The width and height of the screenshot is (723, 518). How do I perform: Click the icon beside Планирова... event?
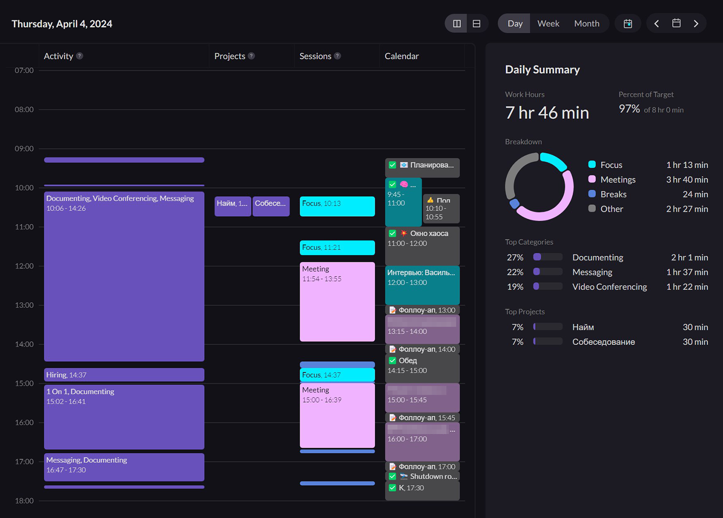click(403, 165)
